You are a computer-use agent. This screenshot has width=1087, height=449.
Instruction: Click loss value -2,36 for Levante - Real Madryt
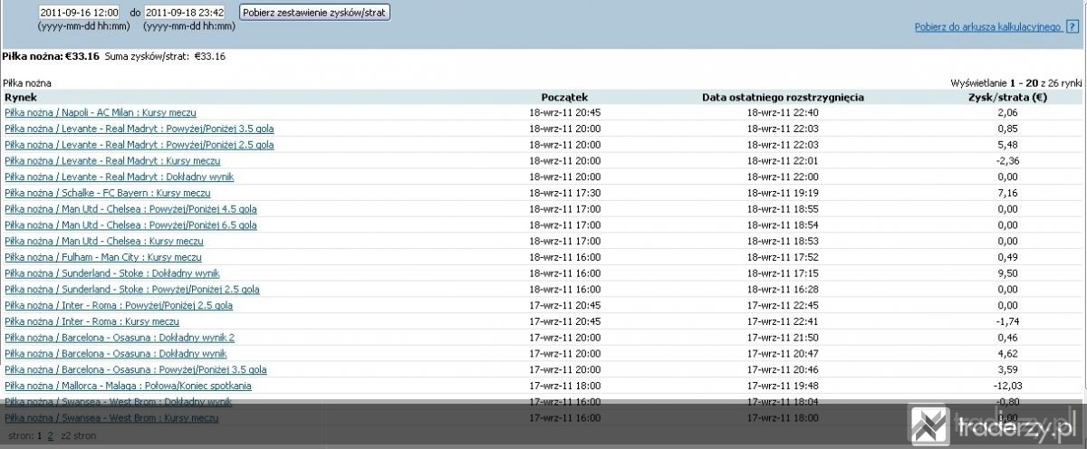click(x=1007, y=161)
